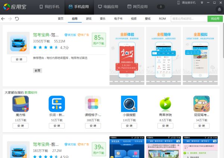The width and height of the screenshot is (224, 158).
Task: Click the 请连接手机 phone status
Action: pos(186,3)
